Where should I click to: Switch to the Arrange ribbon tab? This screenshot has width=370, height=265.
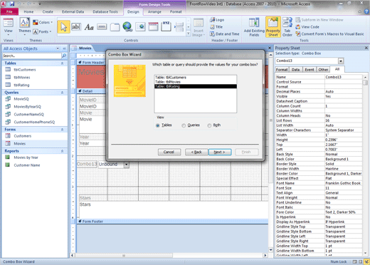click(154, 11)
